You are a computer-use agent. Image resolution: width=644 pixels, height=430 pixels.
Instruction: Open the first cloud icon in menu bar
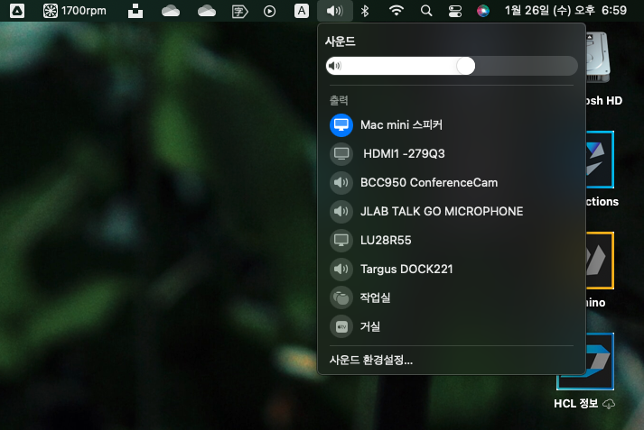(171, 11)
